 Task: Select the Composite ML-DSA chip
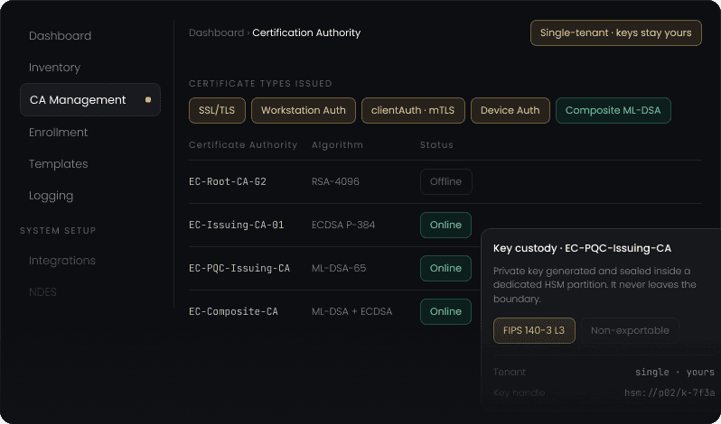[613, 110]
